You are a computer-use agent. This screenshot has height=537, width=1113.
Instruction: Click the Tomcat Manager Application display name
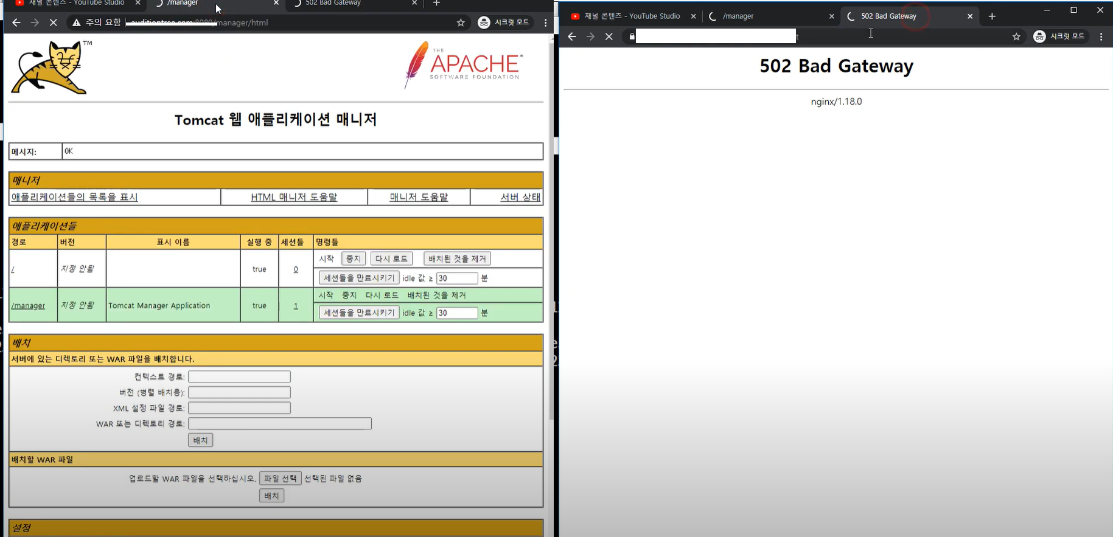159,305
